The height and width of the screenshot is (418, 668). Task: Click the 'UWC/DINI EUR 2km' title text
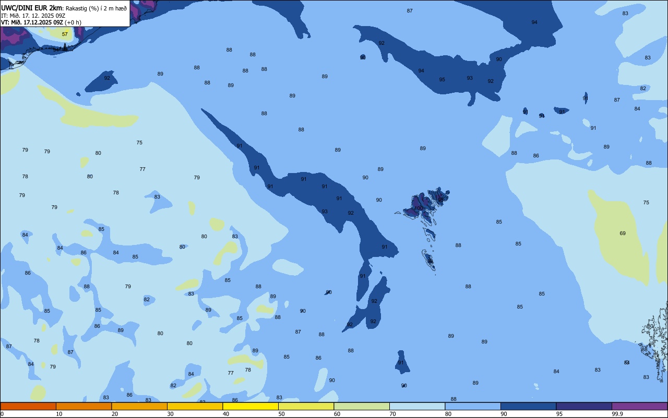coord(32,8)
